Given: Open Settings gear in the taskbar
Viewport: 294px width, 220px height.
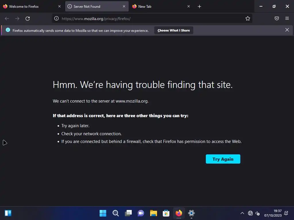Looking at the screenshot, I should (192, 213).
